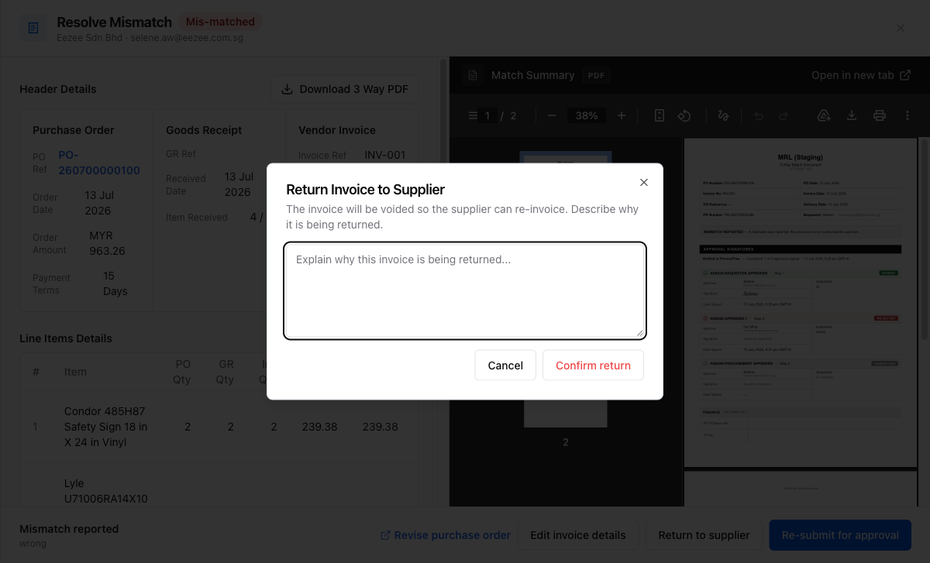Image resolution: width=930 pixels, height=563 pixels.
Task: Click the PO Qty column header
Action: 181,372
